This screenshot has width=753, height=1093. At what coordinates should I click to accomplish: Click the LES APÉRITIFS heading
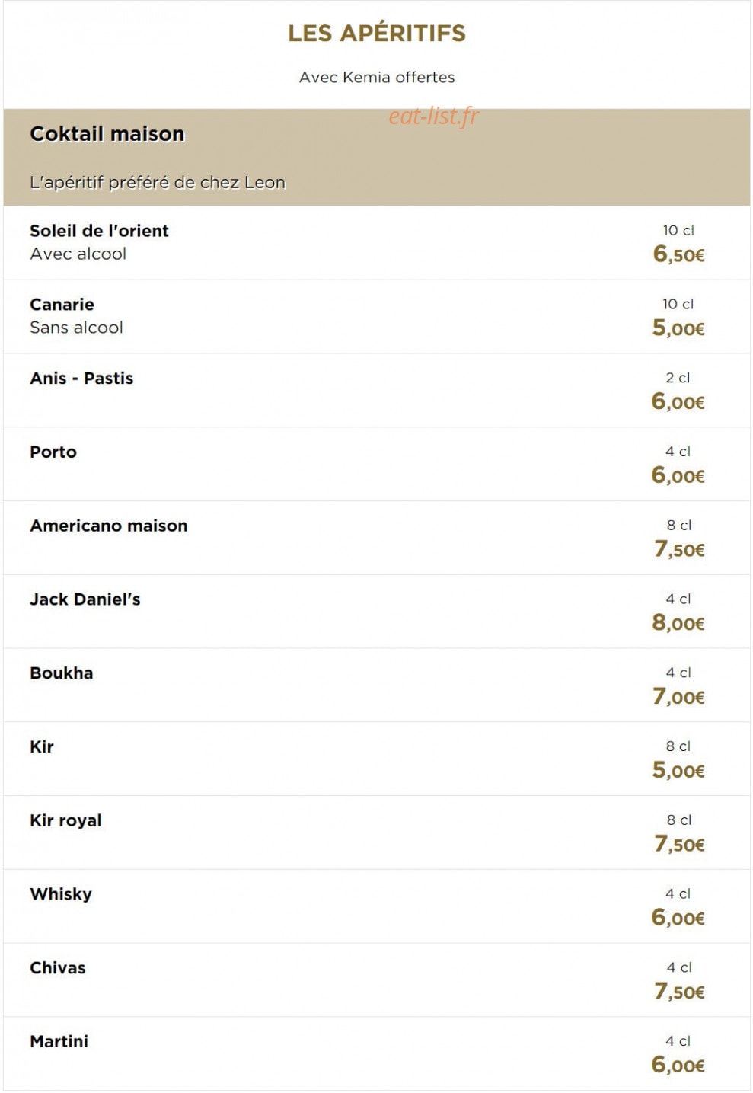pyautogui.click(x=377, y=33)
